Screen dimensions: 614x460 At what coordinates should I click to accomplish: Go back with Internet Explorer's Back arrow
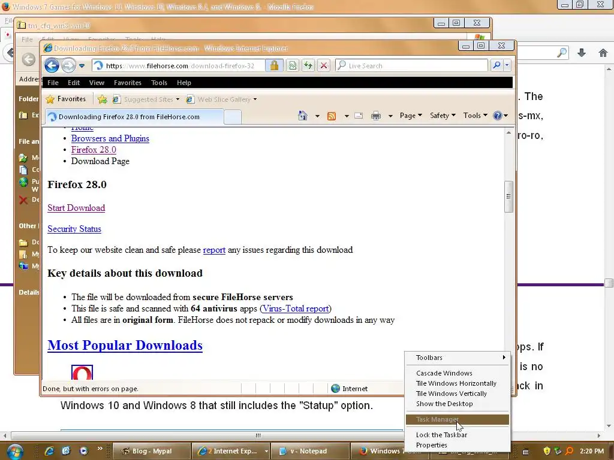(52, 65)
